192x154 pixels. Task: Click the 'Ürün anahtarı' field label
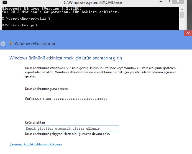pyautogui.click(x=35, y=122)
